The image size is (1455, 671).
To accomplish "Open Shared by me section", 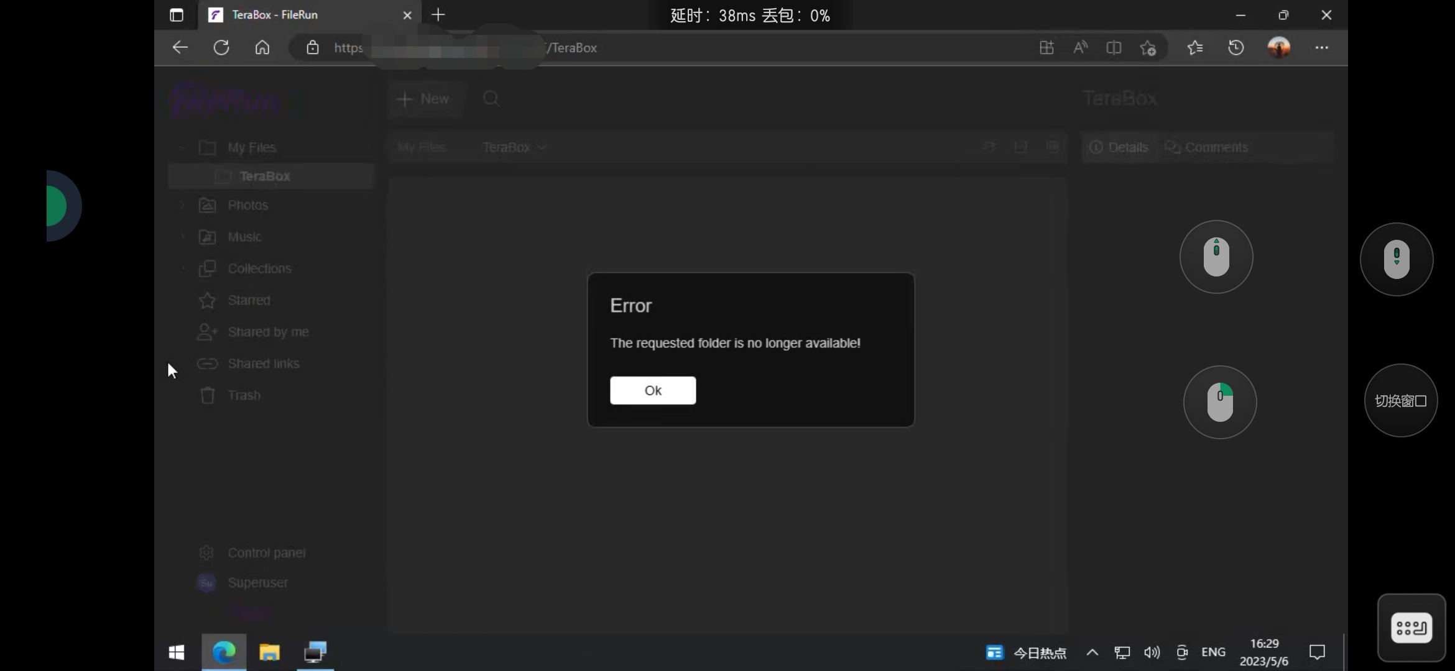I will tap(268, 332).
